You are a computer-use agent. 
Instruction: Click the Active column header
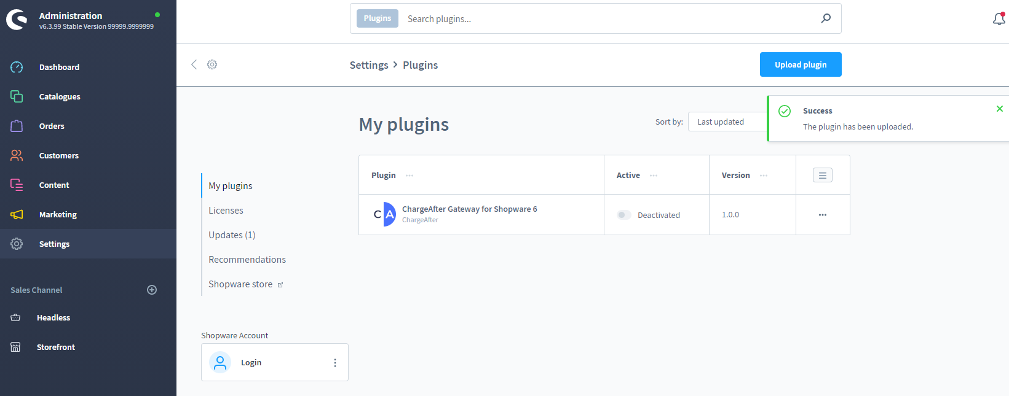point(628,176)
